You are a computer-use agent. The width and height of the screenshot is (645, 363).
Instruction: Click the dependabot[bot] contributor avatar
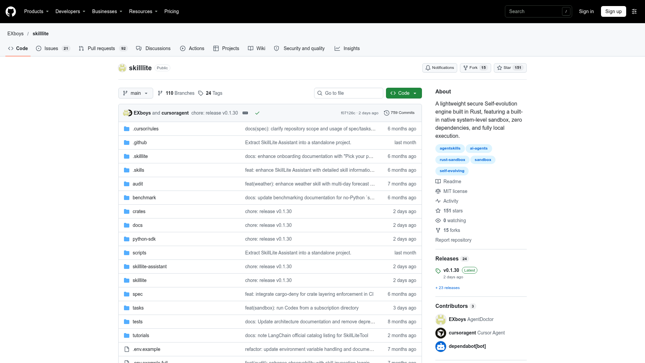tap(441, 346)
